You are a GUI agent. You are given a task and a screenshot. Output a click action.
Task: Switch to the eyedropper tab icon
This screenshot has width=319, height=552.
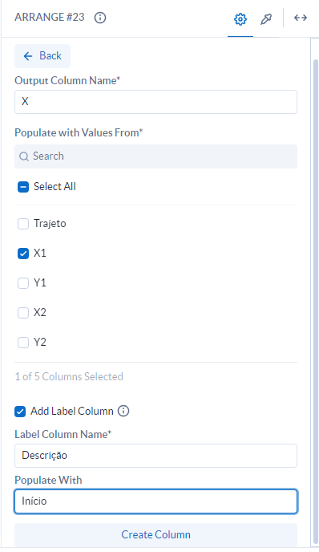pos(266,19)
